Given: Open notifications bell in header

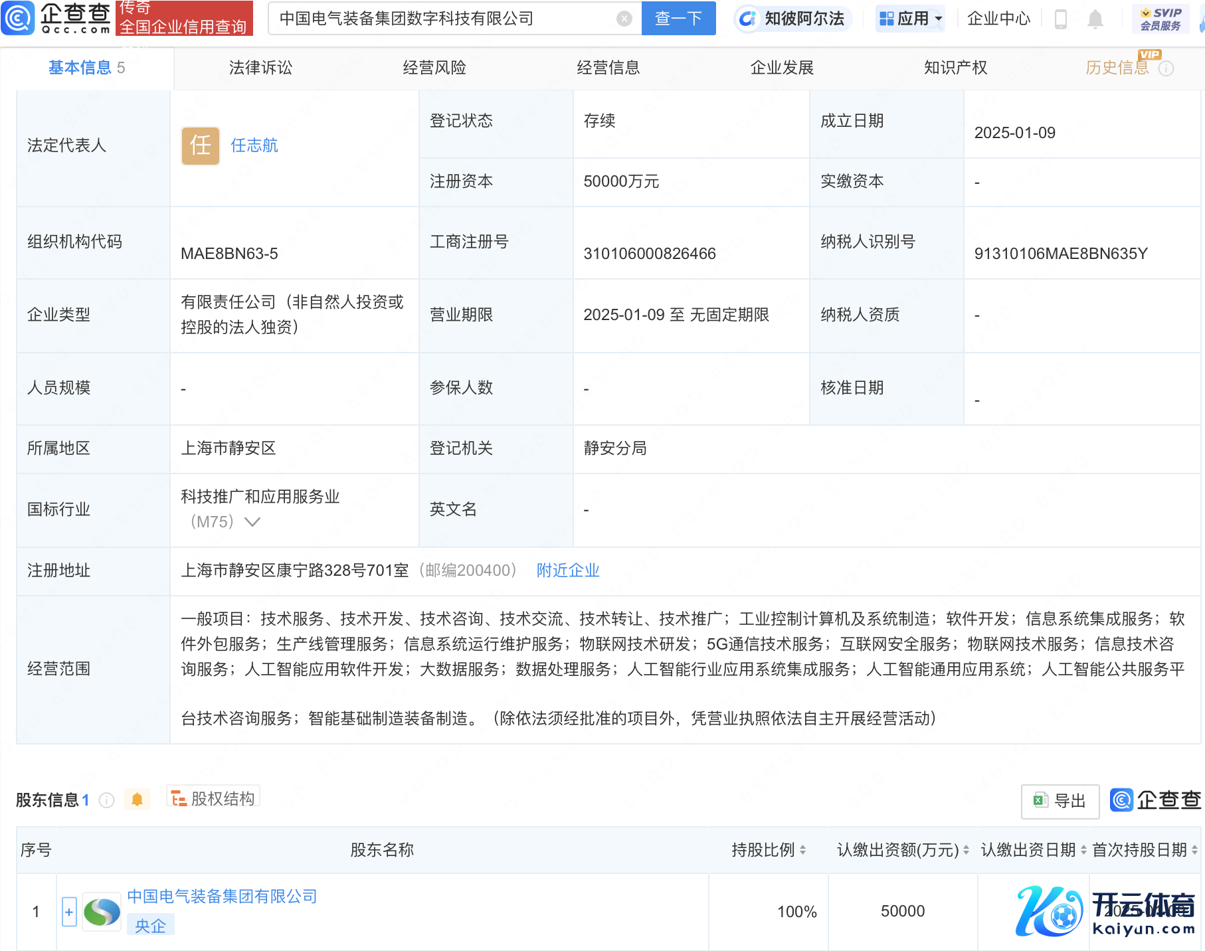Looking at the screenshot, I should (x=1095, y=19).
